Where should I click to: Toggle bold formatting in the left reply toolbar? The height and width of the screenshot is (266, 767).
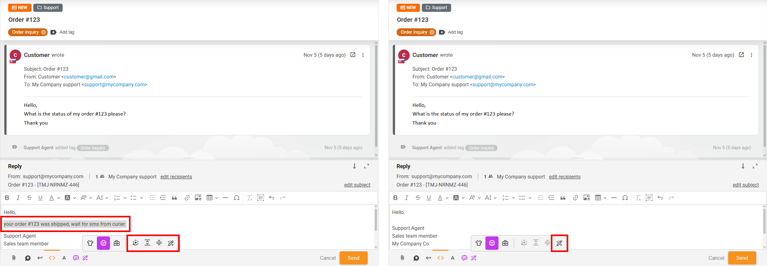click(7, 198)
